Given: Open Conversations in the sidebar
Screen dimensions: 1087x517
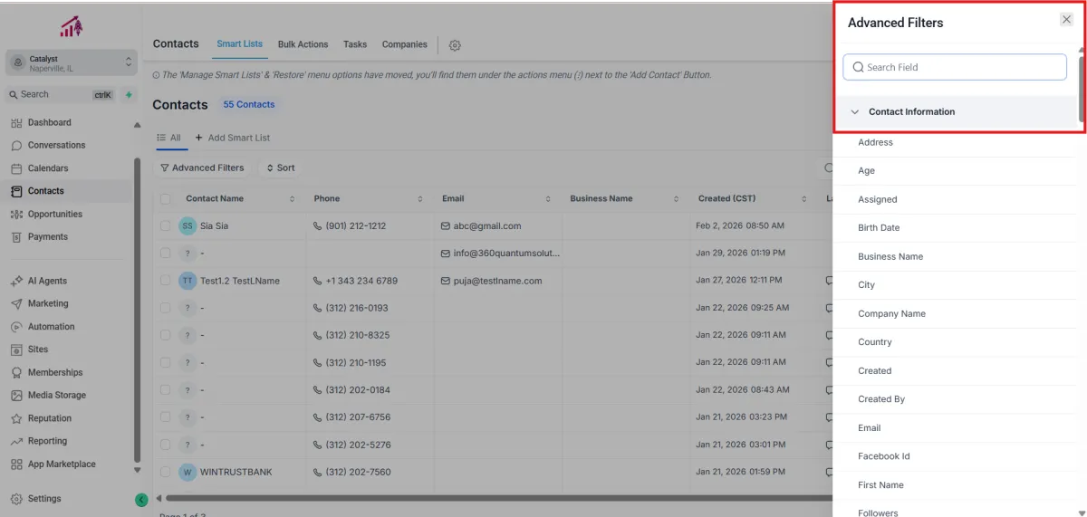Looking at the screenshot, I should (x=56, y=145).
